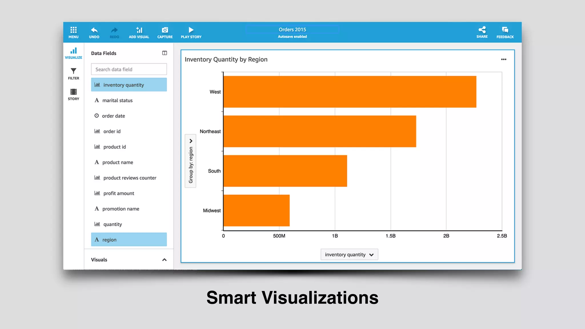Select the inventory quantity field
The image size is (585, 329).
pyautogui.click(x=129, y=85)
